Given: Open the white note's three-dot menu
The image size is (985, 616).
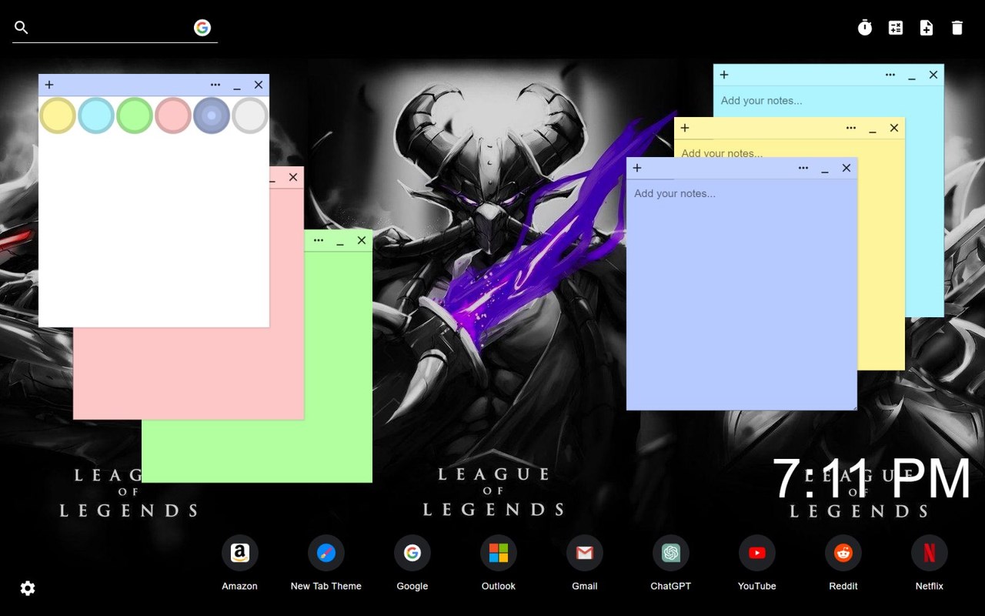Looking at the screenshot, I should point(215,85).
